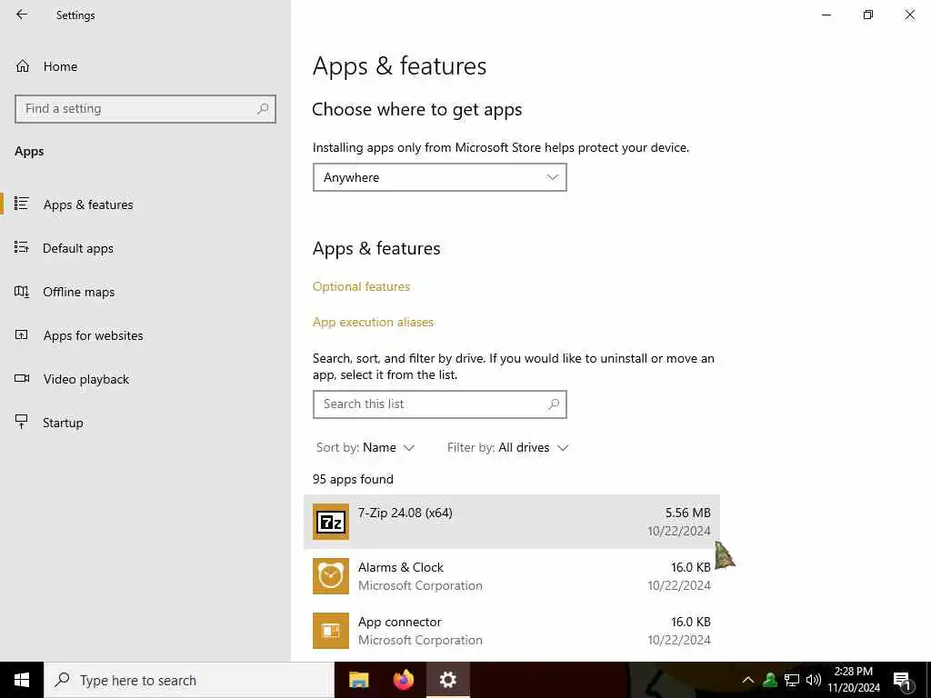Open the Anywhere app source dropdown
931x698 pixels.
pos(439,177)
